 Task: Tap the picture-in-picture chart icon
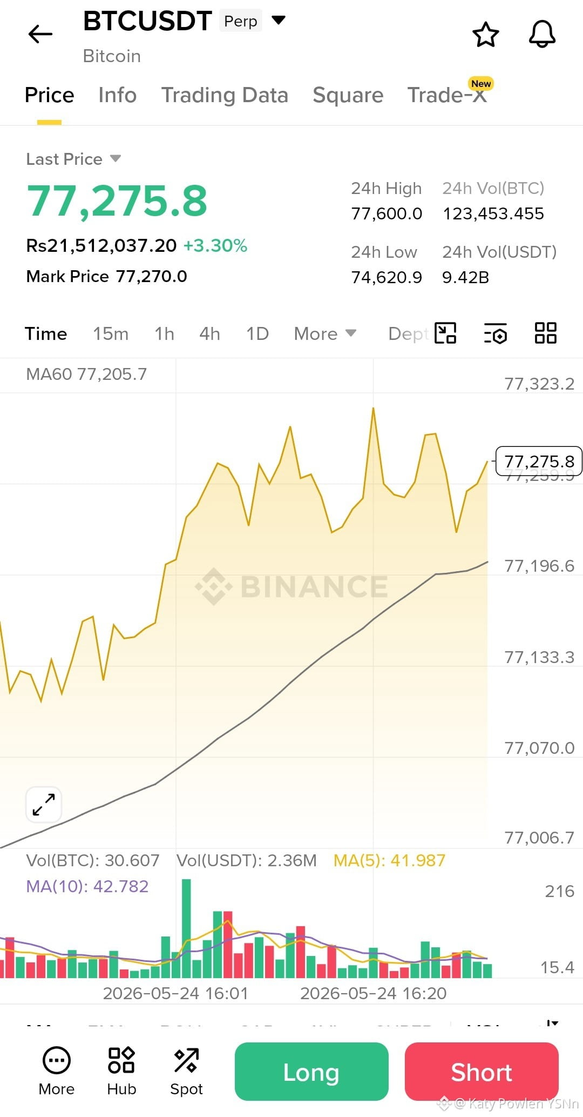pos(445,333)
